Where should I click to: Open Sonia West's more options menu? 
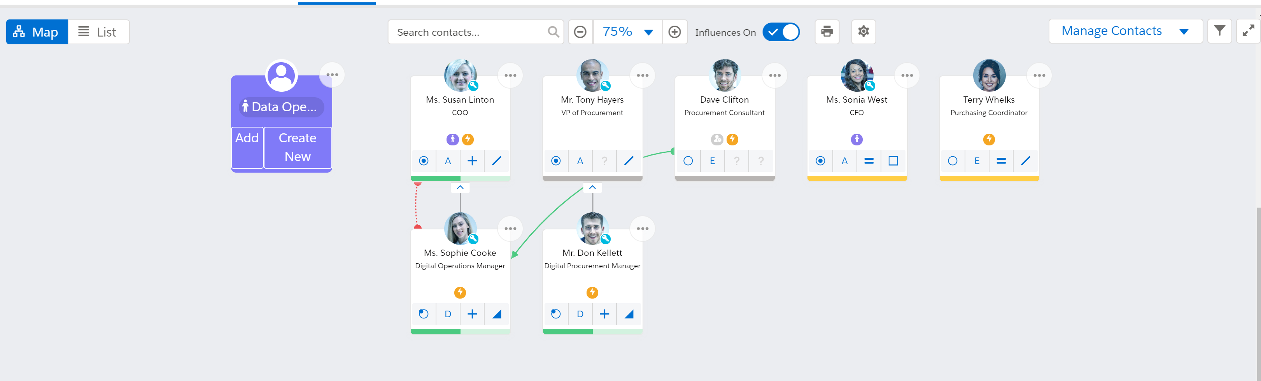coord(907,75)
